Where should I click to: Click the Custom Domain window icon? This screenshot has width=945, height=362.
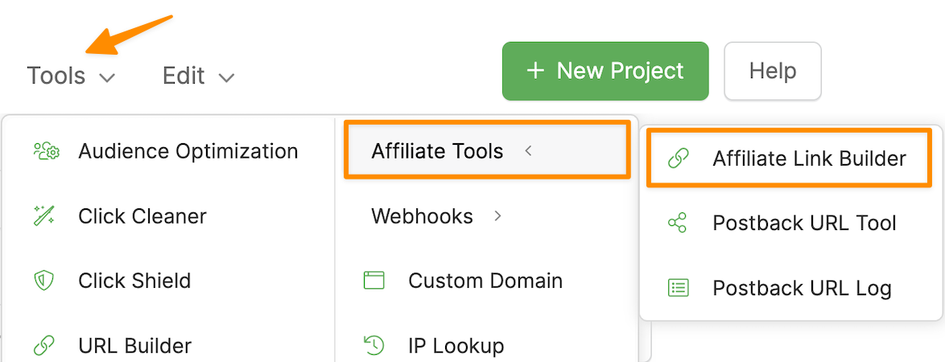374,281
